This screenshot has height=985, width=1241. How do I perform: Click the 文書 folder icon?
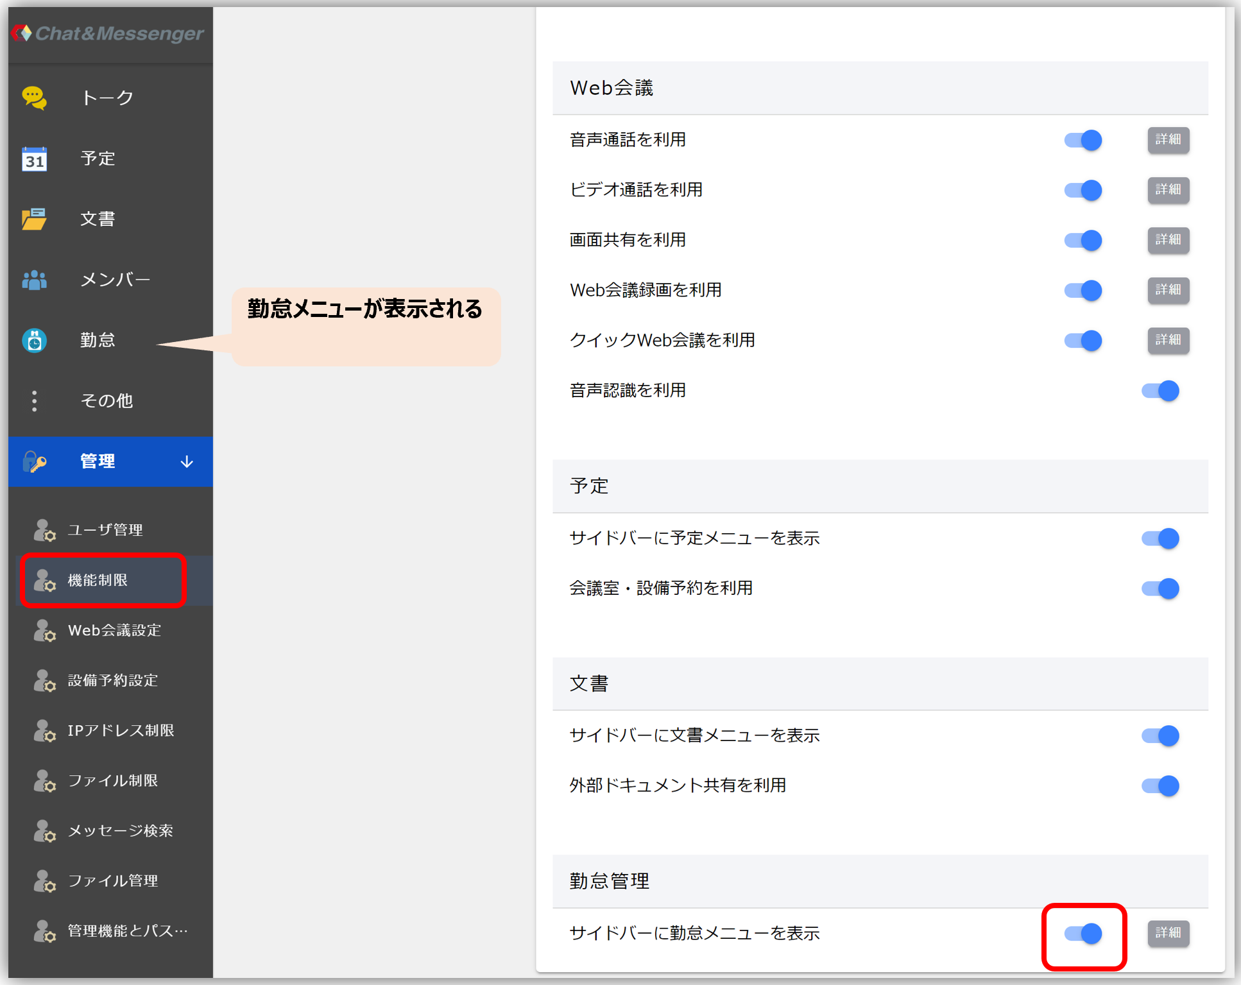(x=34, y=219)
